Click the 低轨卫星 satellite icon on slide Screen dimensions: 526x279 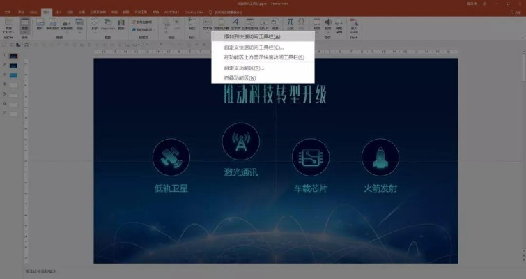tap(171, 156)
